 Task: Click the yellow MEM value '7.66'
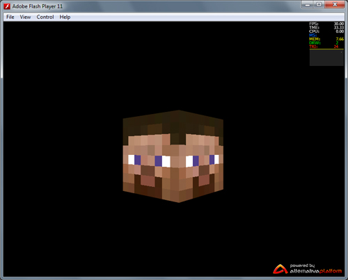pyautogui.click(x=340, y=39)
